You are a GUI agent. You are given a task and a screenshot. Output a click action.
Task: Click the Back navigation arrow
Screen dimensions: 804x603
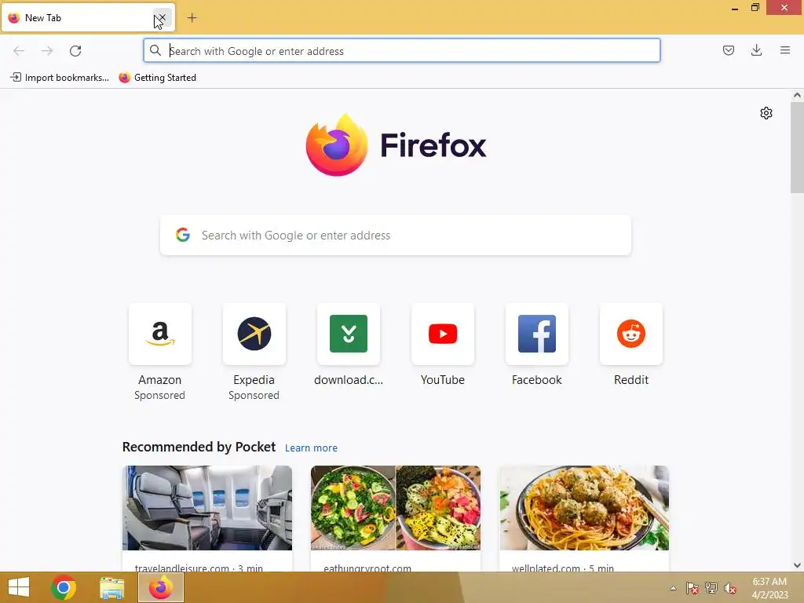[x=19, y=51]
